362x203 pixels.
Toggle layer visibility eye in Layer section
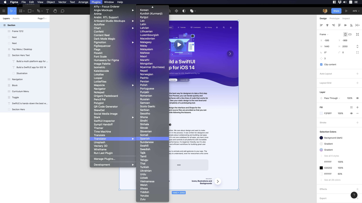pos(357,98)
